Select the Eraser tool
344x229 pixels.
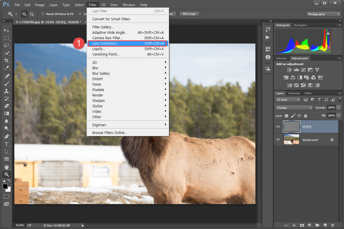coord(6,106)
